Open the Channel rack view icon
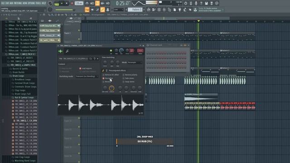 (159, 10)
